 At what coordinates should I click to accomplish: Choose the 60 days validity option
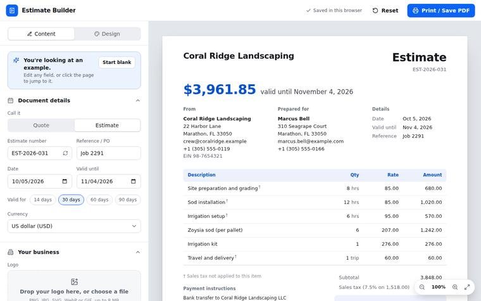[x=99, y=200]
